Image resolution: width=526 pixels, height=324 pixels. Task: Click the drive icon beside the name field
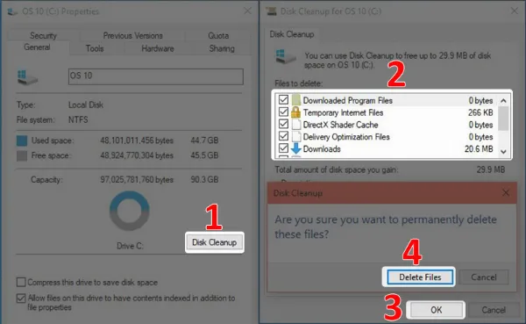point(27,77)
